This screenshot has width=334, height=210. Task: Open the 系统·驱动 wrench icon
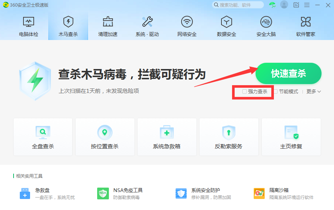click(x=147, y=22)
